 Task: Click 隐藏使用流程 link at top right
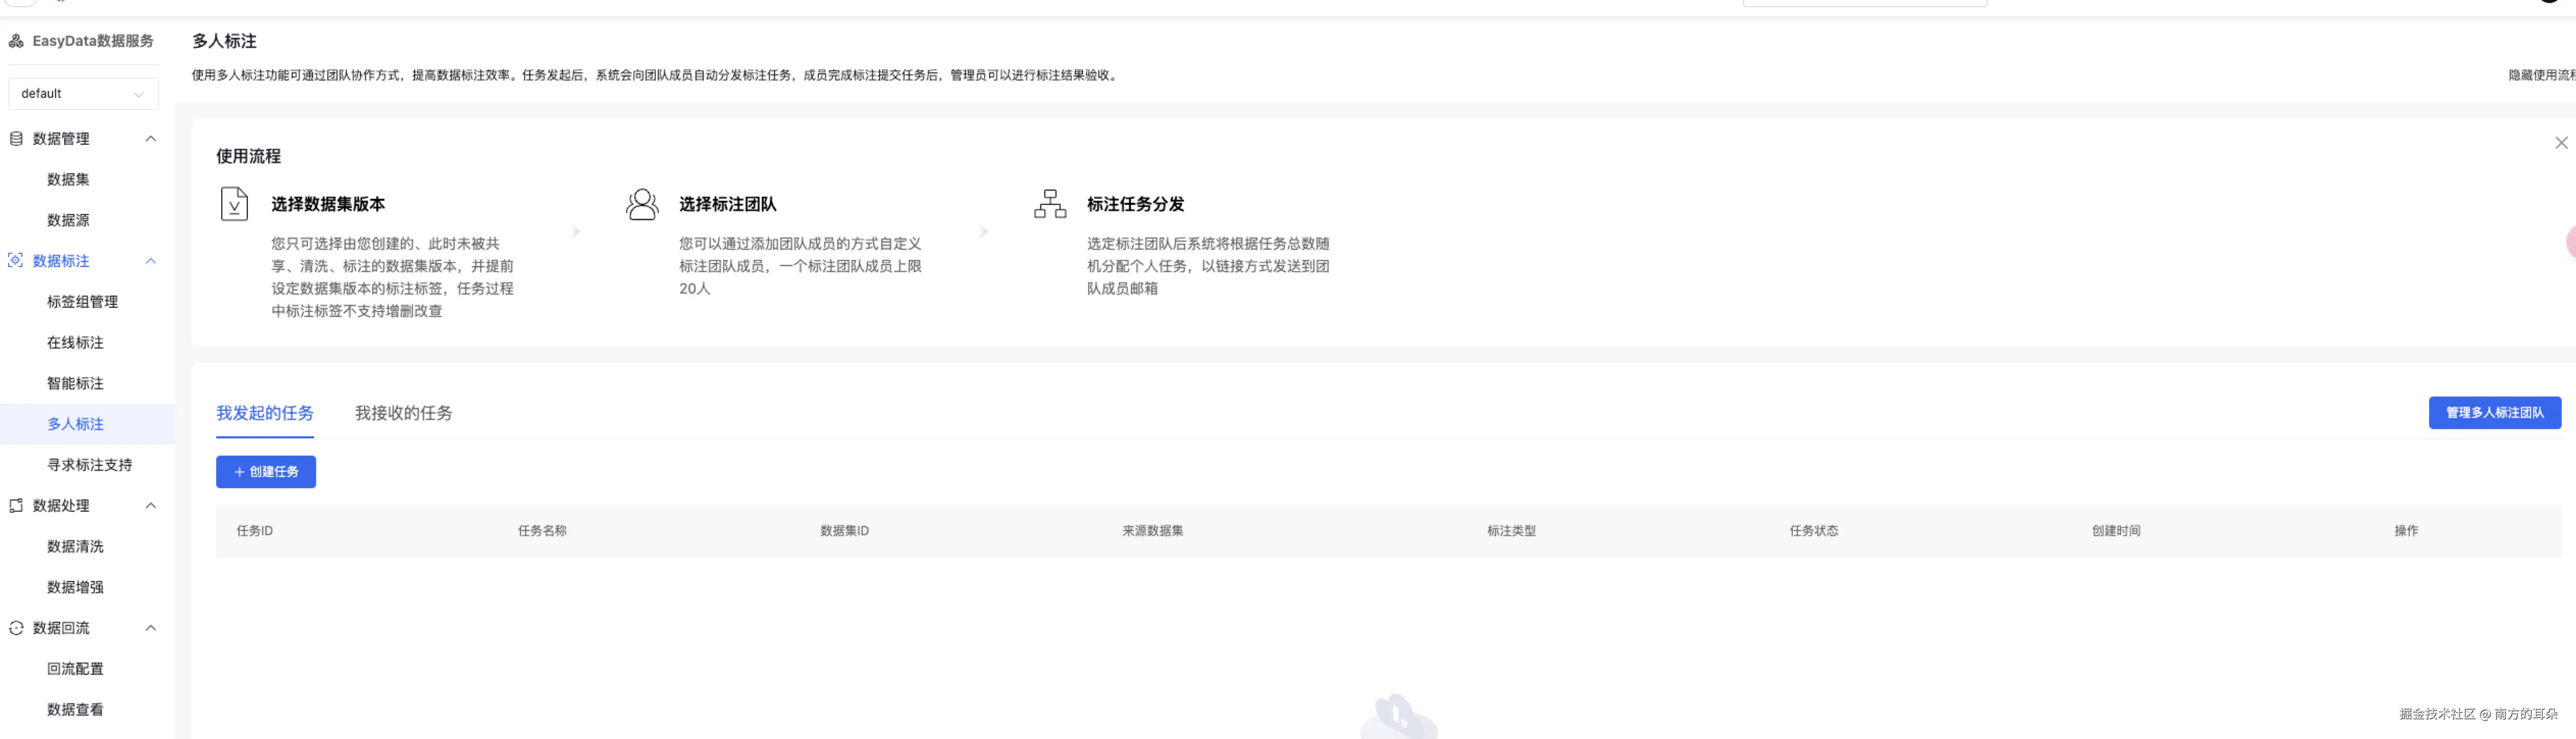[2540, 75]
